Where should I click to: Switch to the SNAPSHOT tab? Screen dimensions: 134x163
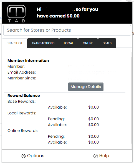pos(14,43)
